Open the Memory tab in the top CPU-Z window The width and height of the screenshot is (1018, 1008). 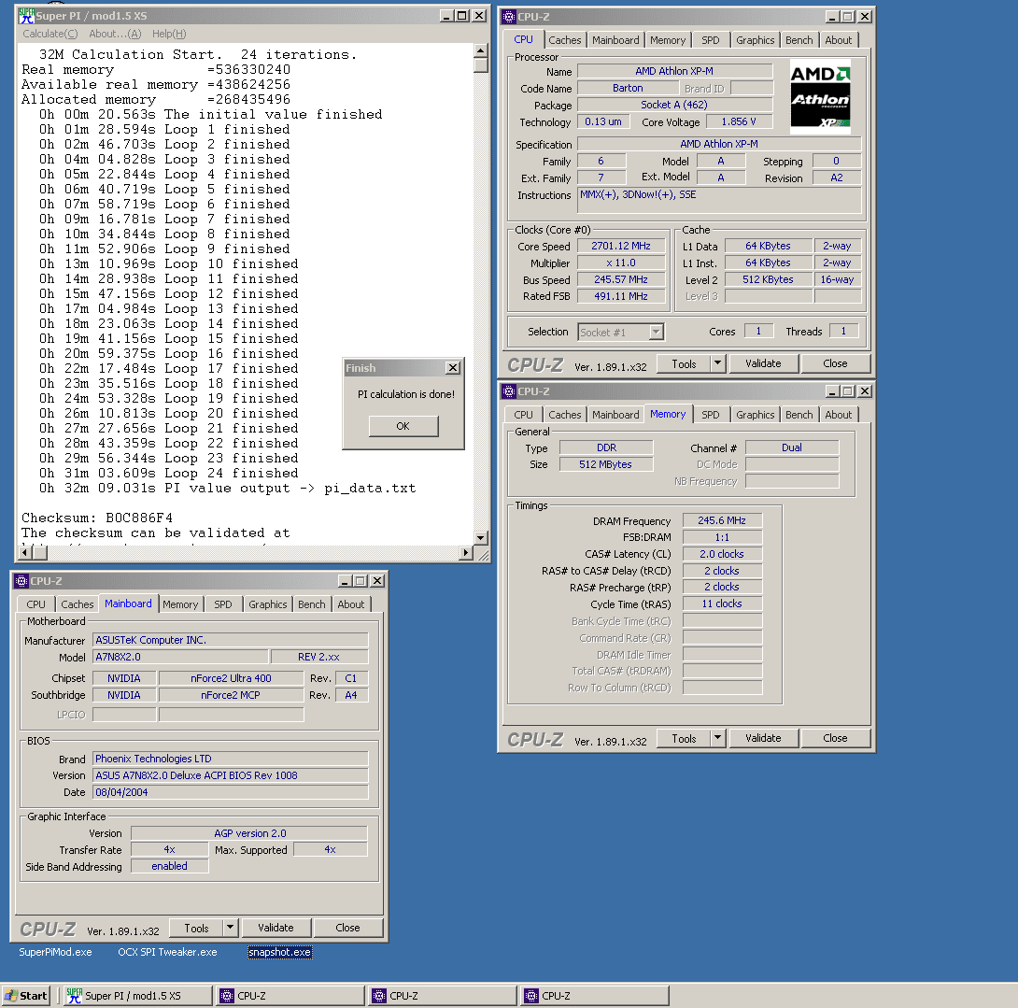click(x=668, y=40)
